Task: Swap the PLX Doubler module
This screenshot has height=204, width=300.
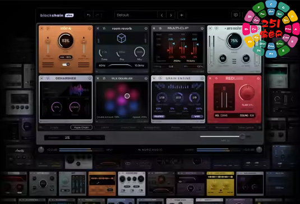Action: (x=104, y=78)
